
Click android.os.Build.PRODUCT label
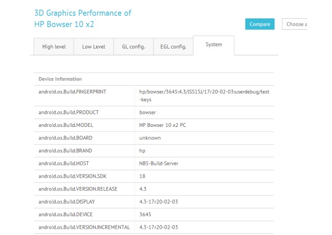pos(68,112)
